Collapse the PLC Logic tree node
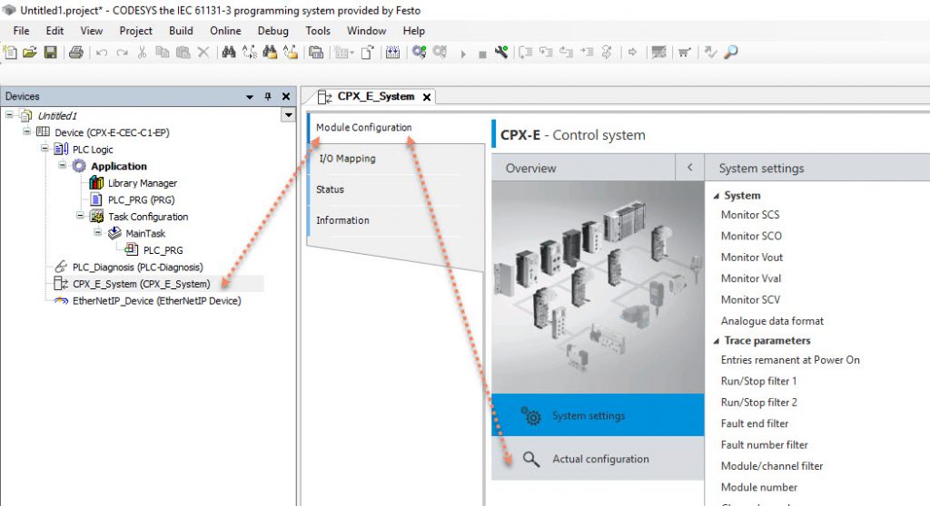The image size is (930, 506). click(x=45, y=148)
